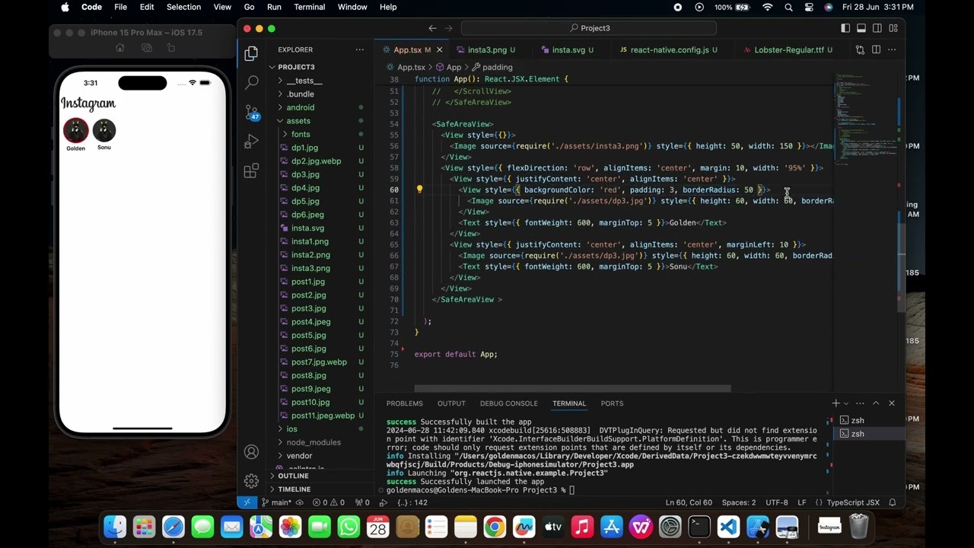The height and width of the screenshot is (548, 974).
Task: Tap the Sonu story avatar in simulator
Action: coord(104,130)
